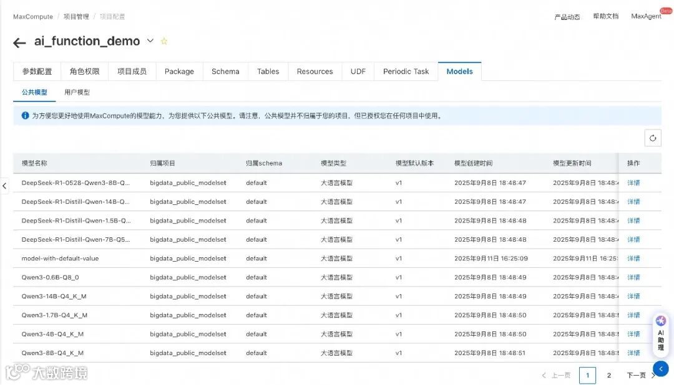This screenshot has height=385, width=674.
Task: Jump to page 2 in pagination
Action: (608, 375)
